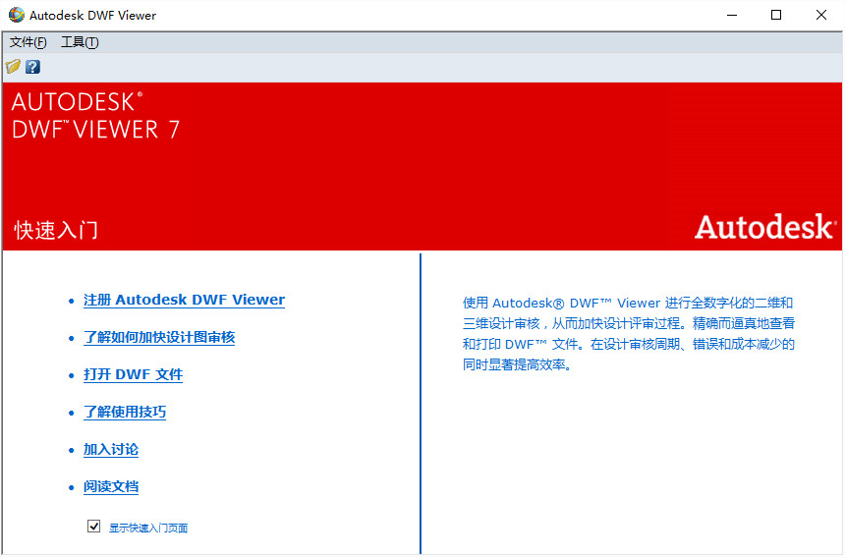Close the Autodesk DWF Viewer window
Image resolution: width=845 pixels, height=557 pixels.
(x=820, y=15)
